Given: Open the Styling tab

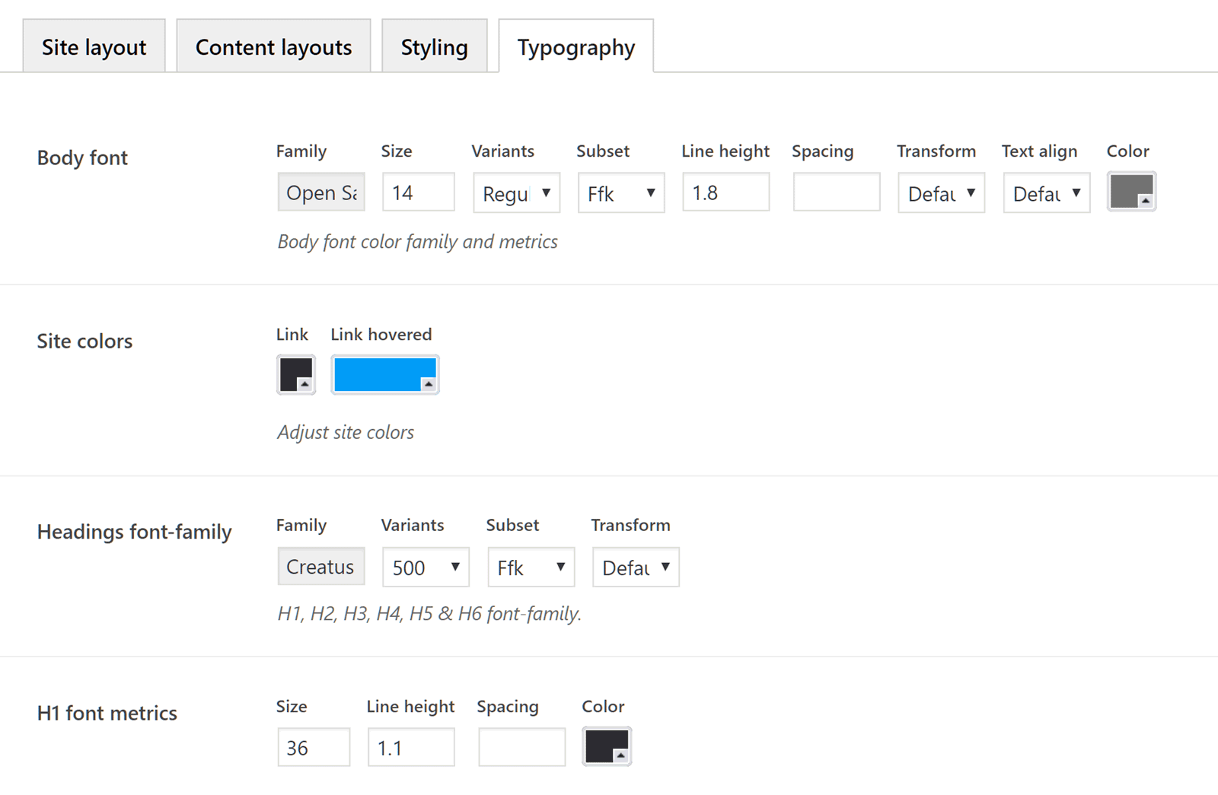Looking at the screenshot, I should [x=434, y=47].
